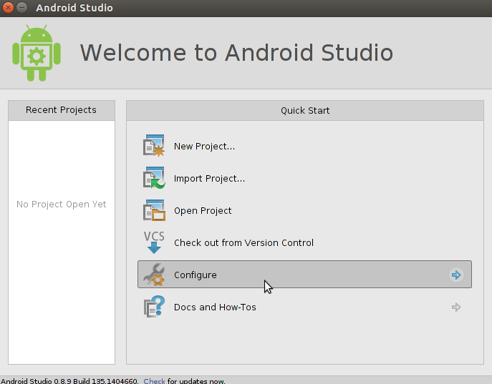The width and height of the screenshot is (492, 384).
Task: Click the Open Project folder icon
Action: 154,210
